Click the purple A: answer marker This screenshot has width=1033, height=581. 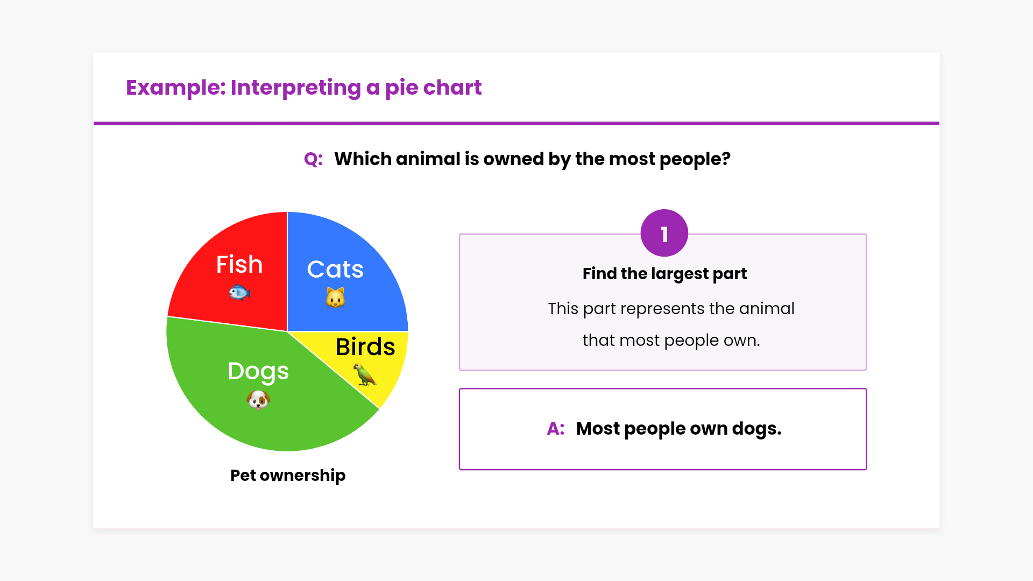pos(555,429)
